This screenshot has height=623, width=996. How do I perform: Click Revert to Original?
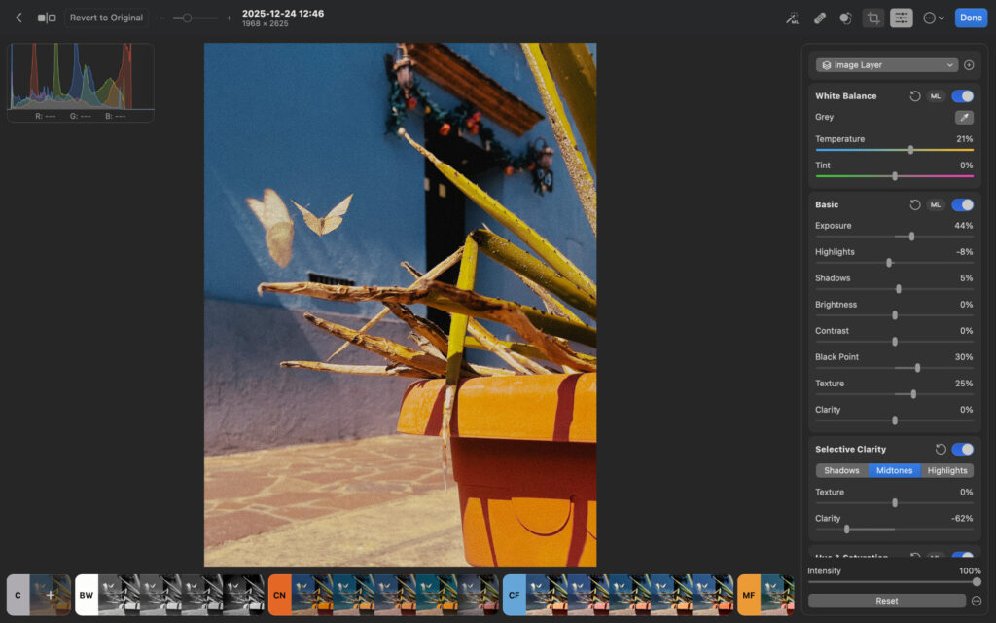[106, 17]
